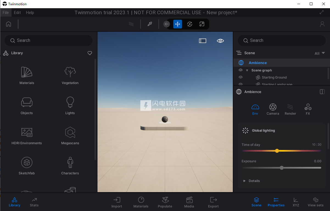Click the sphere object in the viewport
Image resolution: width=330 pixels, height=211 pixels.
click(165, 119)
